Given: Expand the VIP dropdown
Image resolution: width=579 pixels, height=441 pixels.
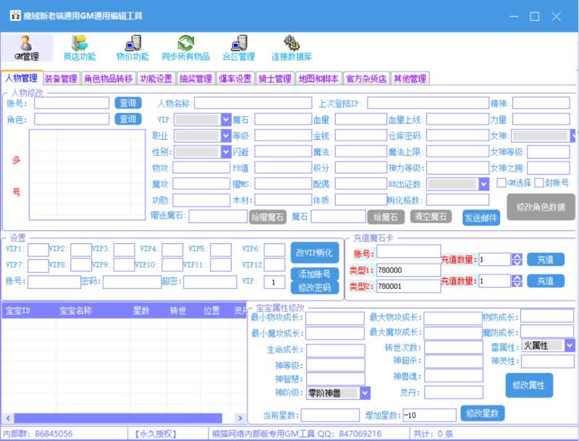Looking at the screenshot, I should [226, 119].
